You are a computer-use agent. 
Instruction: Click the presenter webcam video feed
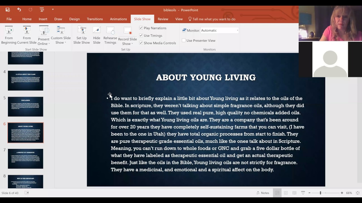coord(330,23)
